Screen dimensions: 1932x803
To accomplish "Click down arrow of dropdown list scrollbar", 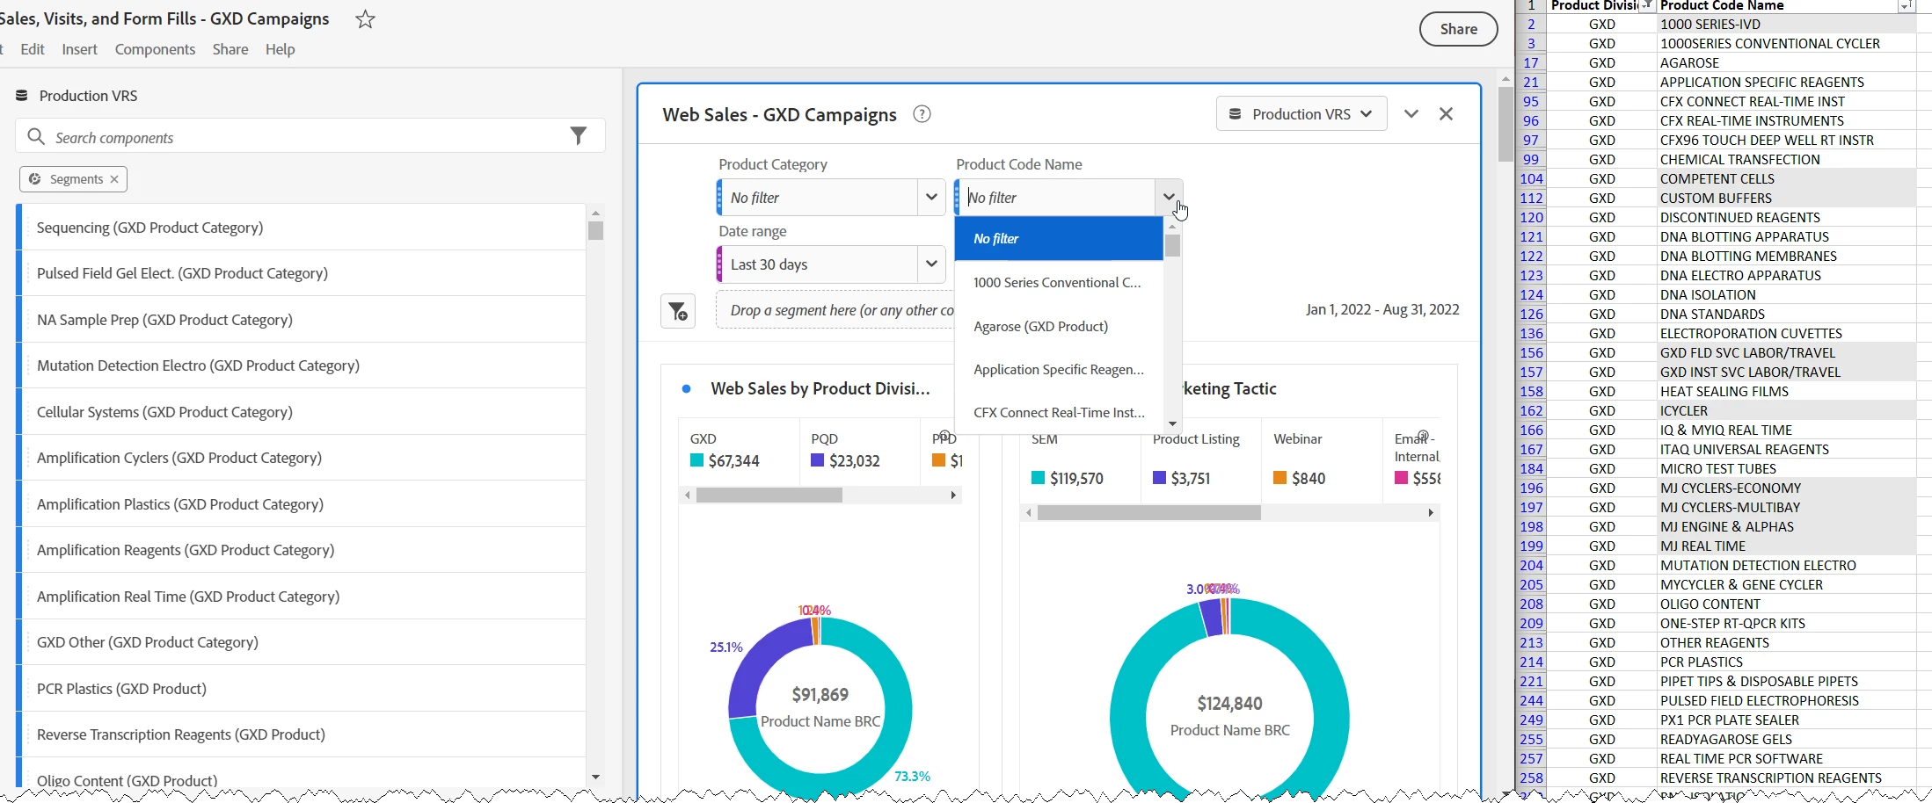I will click(x=1172, y=424).
